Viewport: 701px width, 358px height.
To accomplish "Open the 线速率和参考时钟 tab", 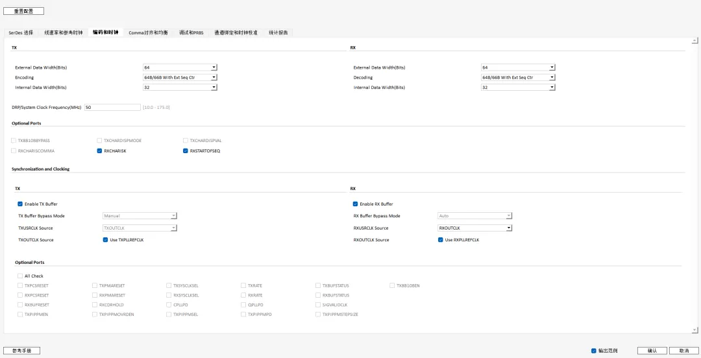I will [64, 32].
